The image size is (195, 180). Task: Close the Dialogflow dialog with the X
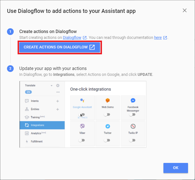[185, 10]
